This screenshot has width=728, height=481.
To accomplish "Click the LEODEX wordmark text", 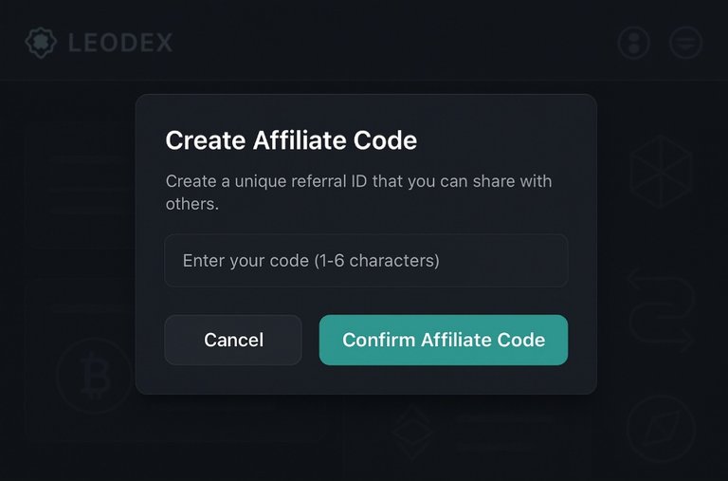I will pos(120,43).
